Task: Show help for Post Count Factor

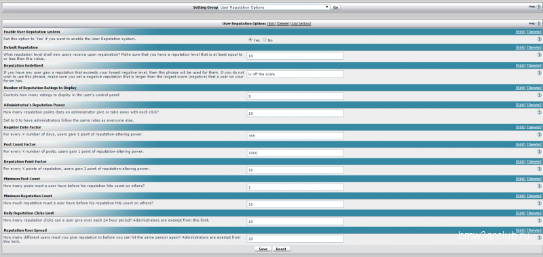Action: (539, 152)
